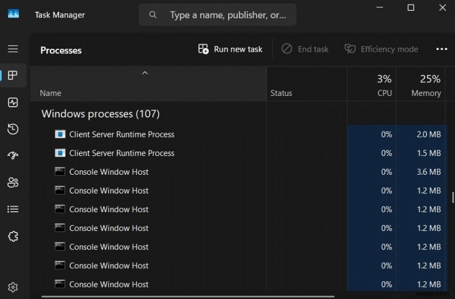Click the Processes page heading
Viewport: 455px width, 299px height.
pyautogui.click(x=61, y=50)
